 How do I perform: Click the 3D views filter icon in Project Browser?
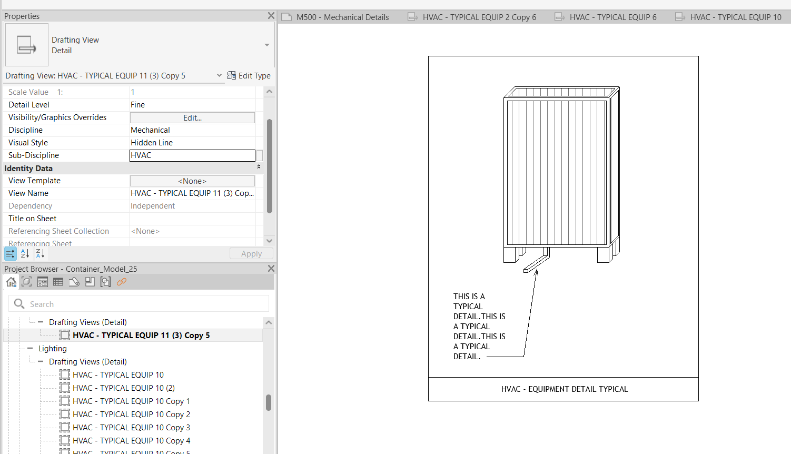pyautogui.click(x=27, y=282)
